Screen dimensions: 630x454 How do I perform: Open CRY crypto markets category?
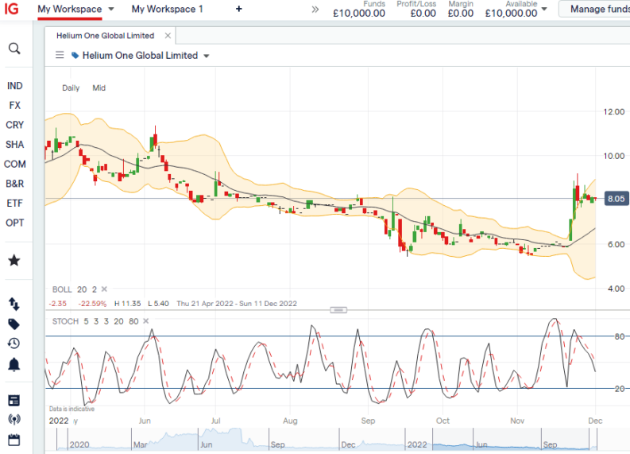(14, 125)
